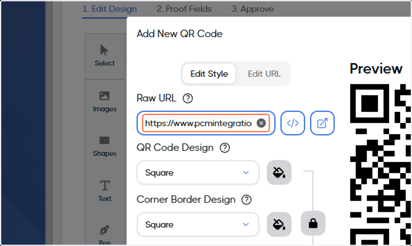Expand the Corner Border Design Square dropdown

(198, 225)
